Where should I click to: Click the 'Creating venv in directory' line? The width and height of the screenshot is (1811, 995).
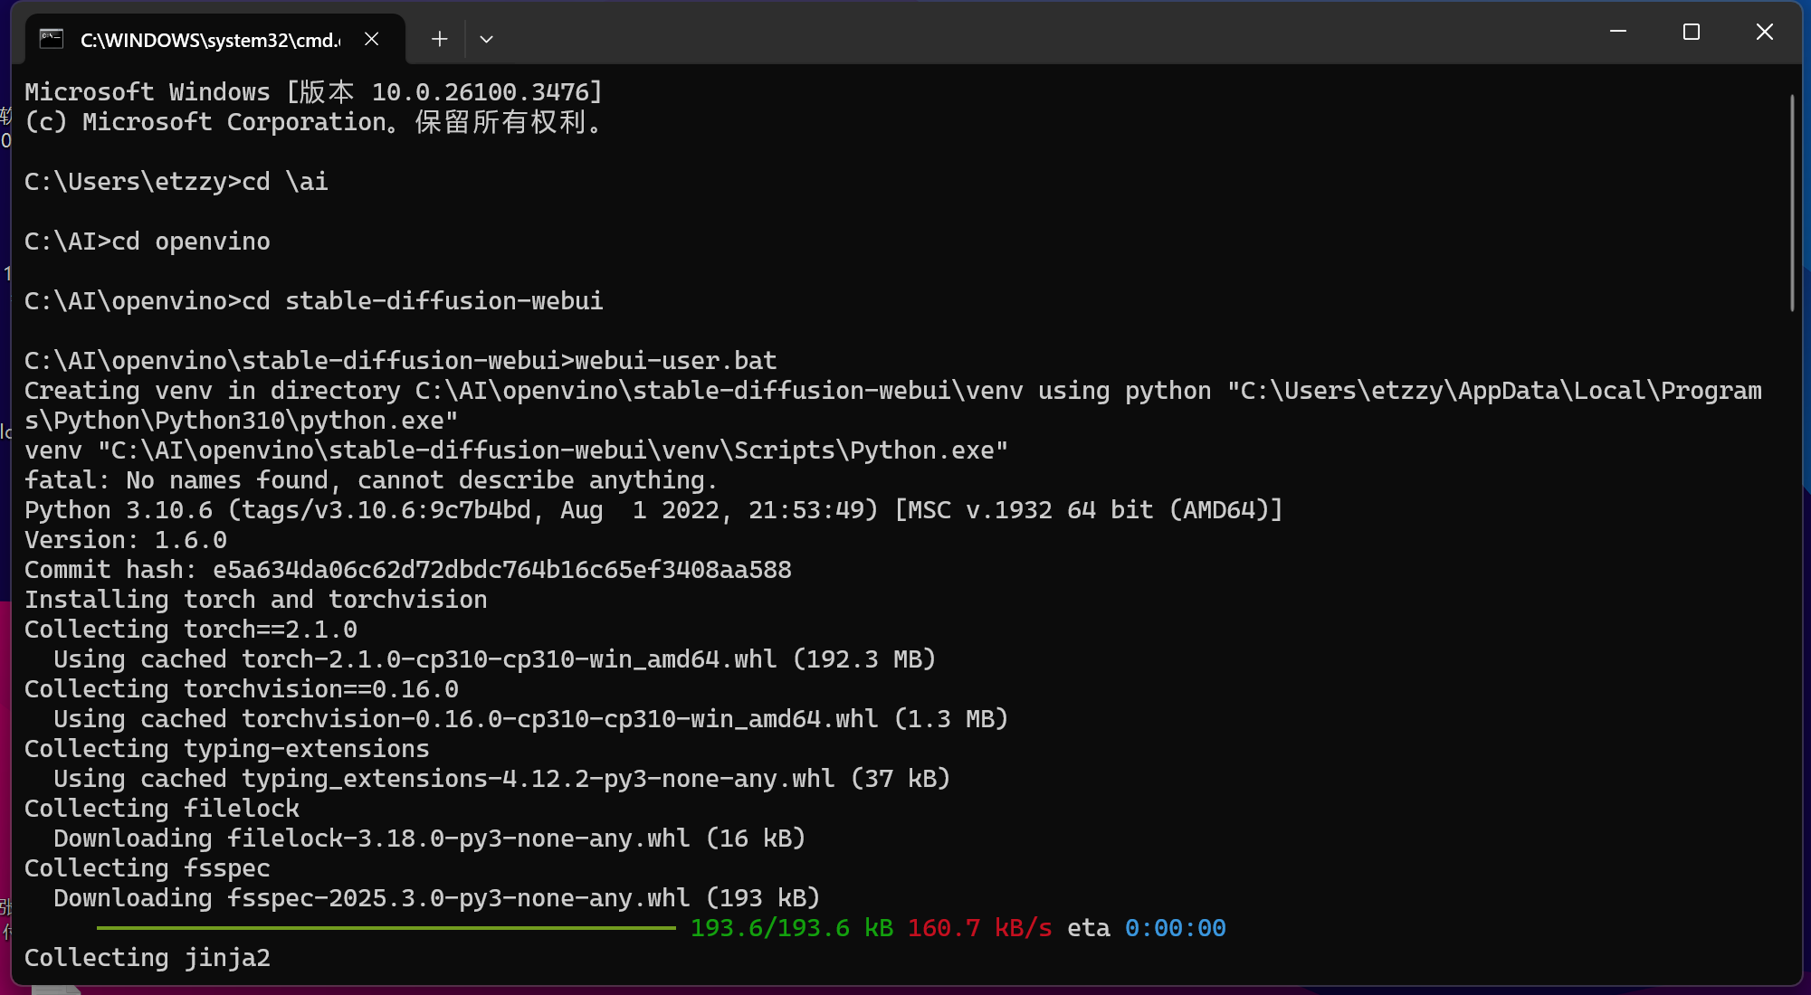pyautogui.click(x=893, y=391)
